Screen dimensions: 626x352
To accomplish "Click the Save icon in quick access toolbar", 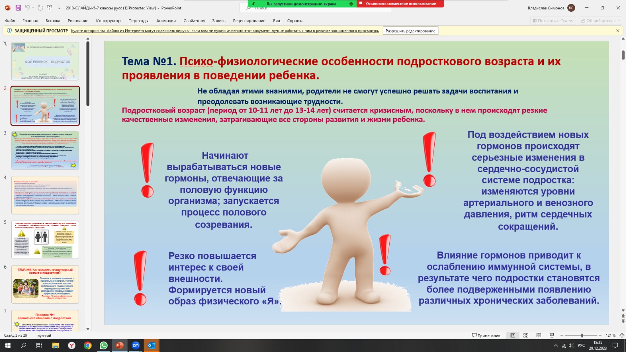I will (18, 8).
